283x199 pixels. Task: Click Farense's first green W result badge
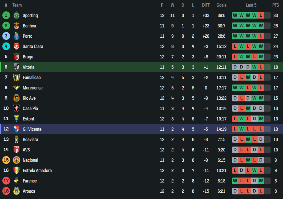(x=235, y=181)
